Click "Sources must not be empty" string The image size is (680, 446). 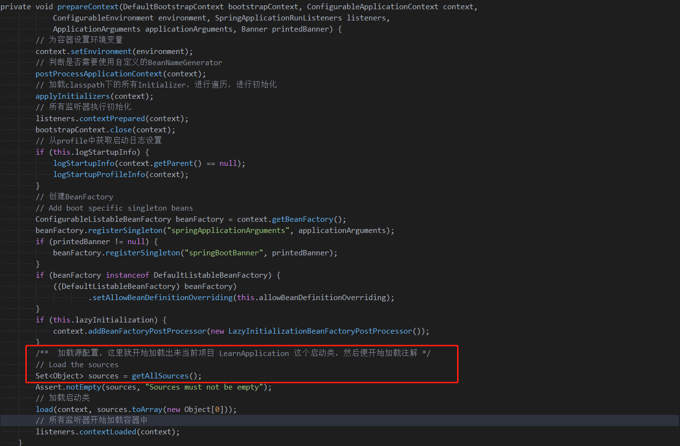(x=204, y=387)
